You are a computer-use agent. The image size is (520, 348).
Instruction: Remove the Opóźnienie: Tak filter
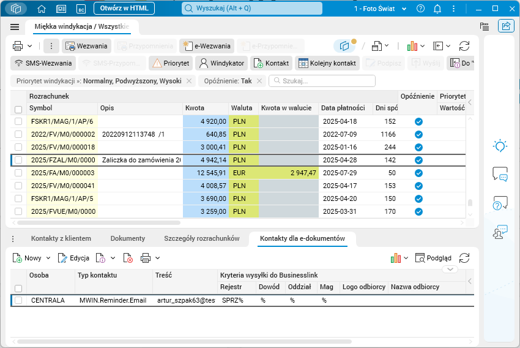(259, 81)
